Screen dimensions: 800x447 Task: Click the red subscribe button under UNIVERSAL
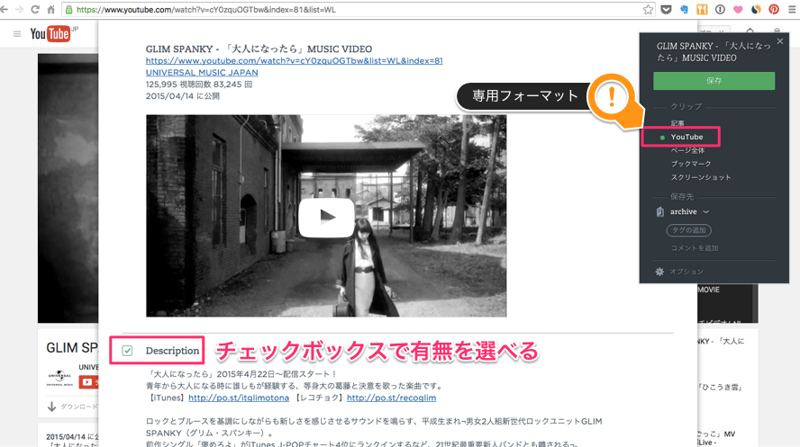point(87,382)
